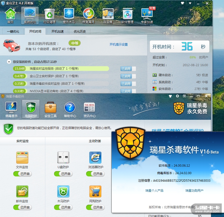Click 注册信息 serial number in about dialog
The height and width of the screenshot is (217, 224).
(181, 180)
